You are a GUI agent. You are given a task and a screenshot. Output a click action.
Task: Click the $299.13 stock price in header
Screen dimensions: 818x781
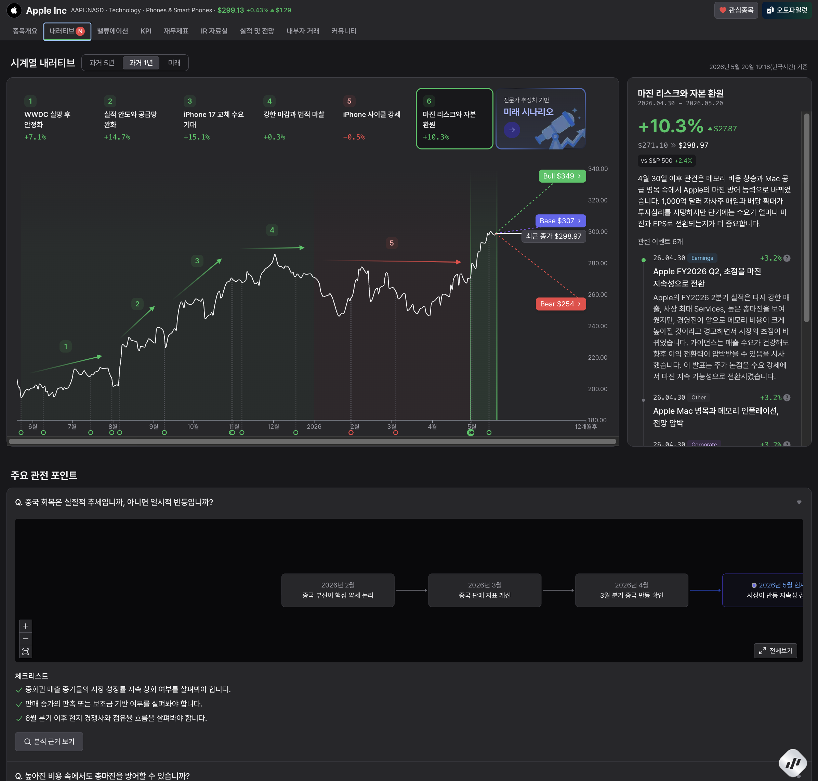[230, 10]
